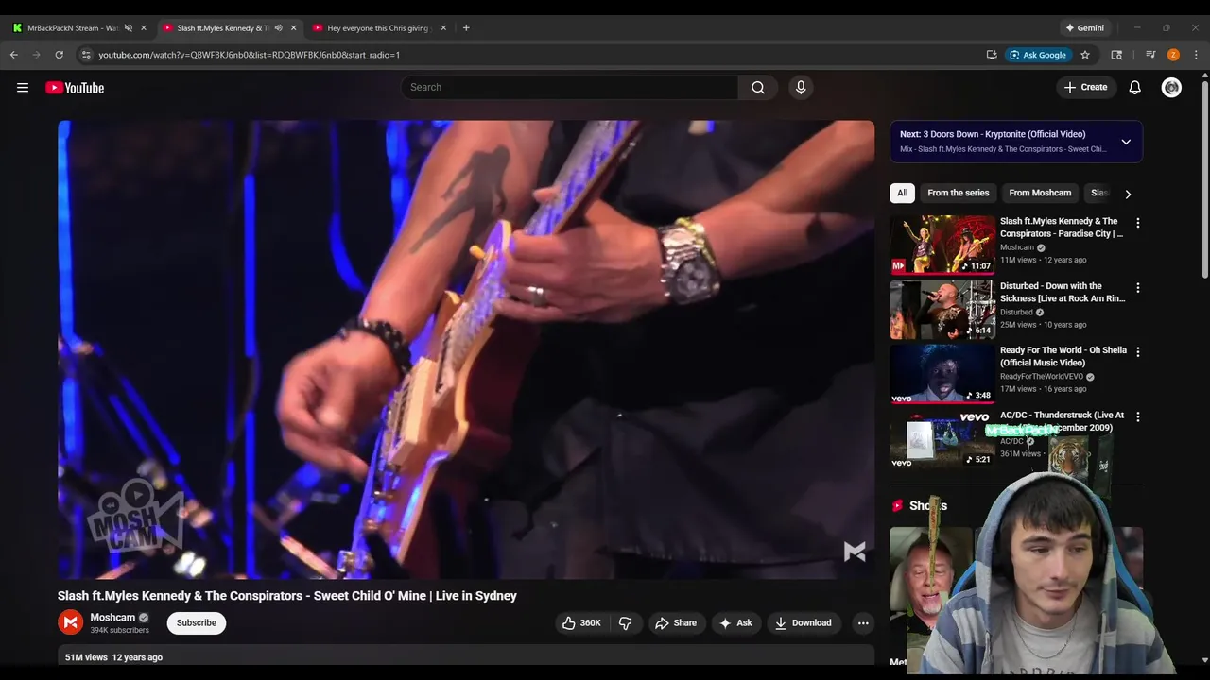Select the From the series chip
Screen dimensions: 1210x680
[x=958, y=193]
